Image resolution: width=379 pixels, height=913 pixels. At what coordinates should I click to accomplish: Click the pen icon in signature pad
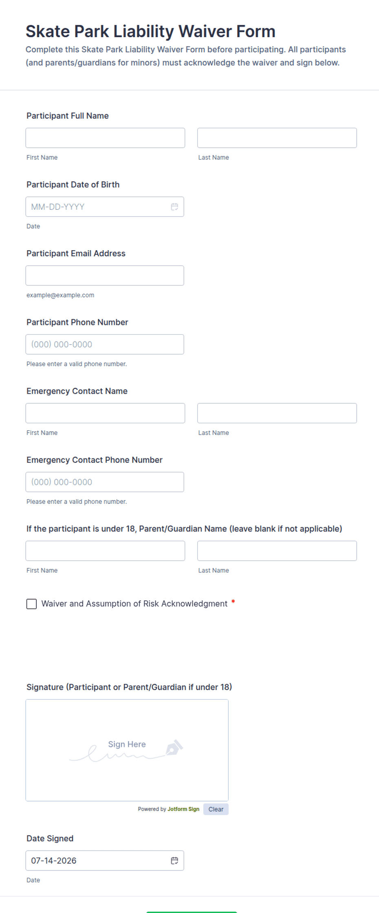pyautogui.click(x=174, y=748)
